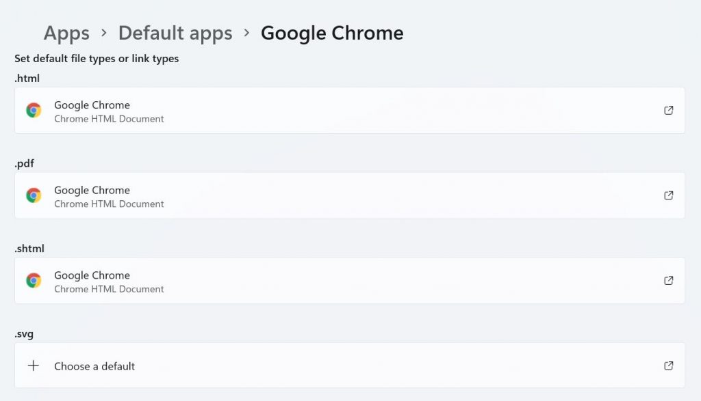Select Choose a default for .svg

pyautogui.click(x=350, y=365)
